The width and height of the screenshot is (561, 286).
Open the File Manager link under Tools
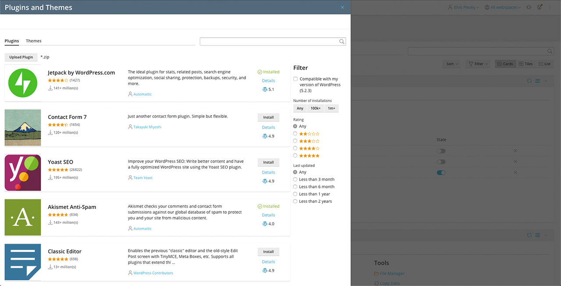pyautogui.click(x=392, y=274)
